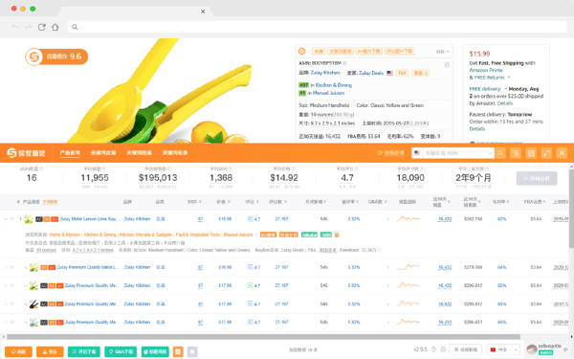The width and height of the screenshot is (574, 359).
Task: Collapse the expanded first product row
Action: (6, 219)
